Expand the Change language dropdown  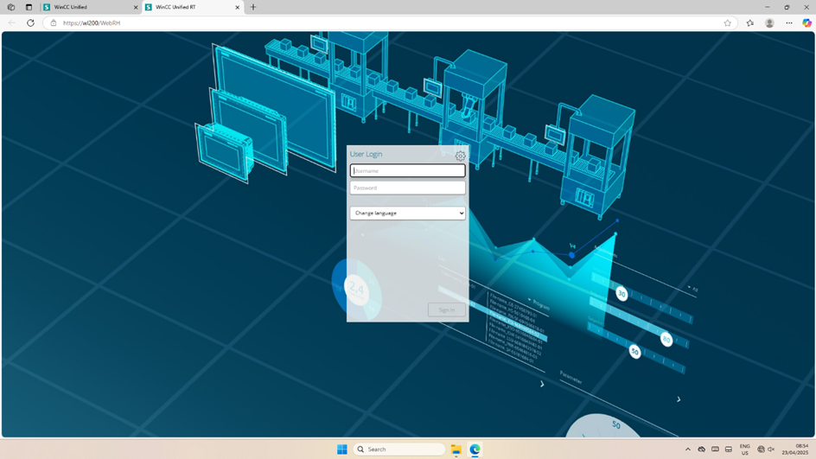[407, 213]
